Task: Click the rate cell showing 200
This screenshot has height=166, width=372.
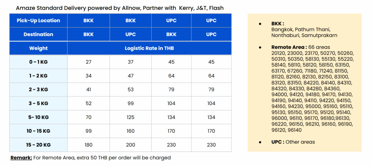Action: pyautogui.click(x=130, y=145)
